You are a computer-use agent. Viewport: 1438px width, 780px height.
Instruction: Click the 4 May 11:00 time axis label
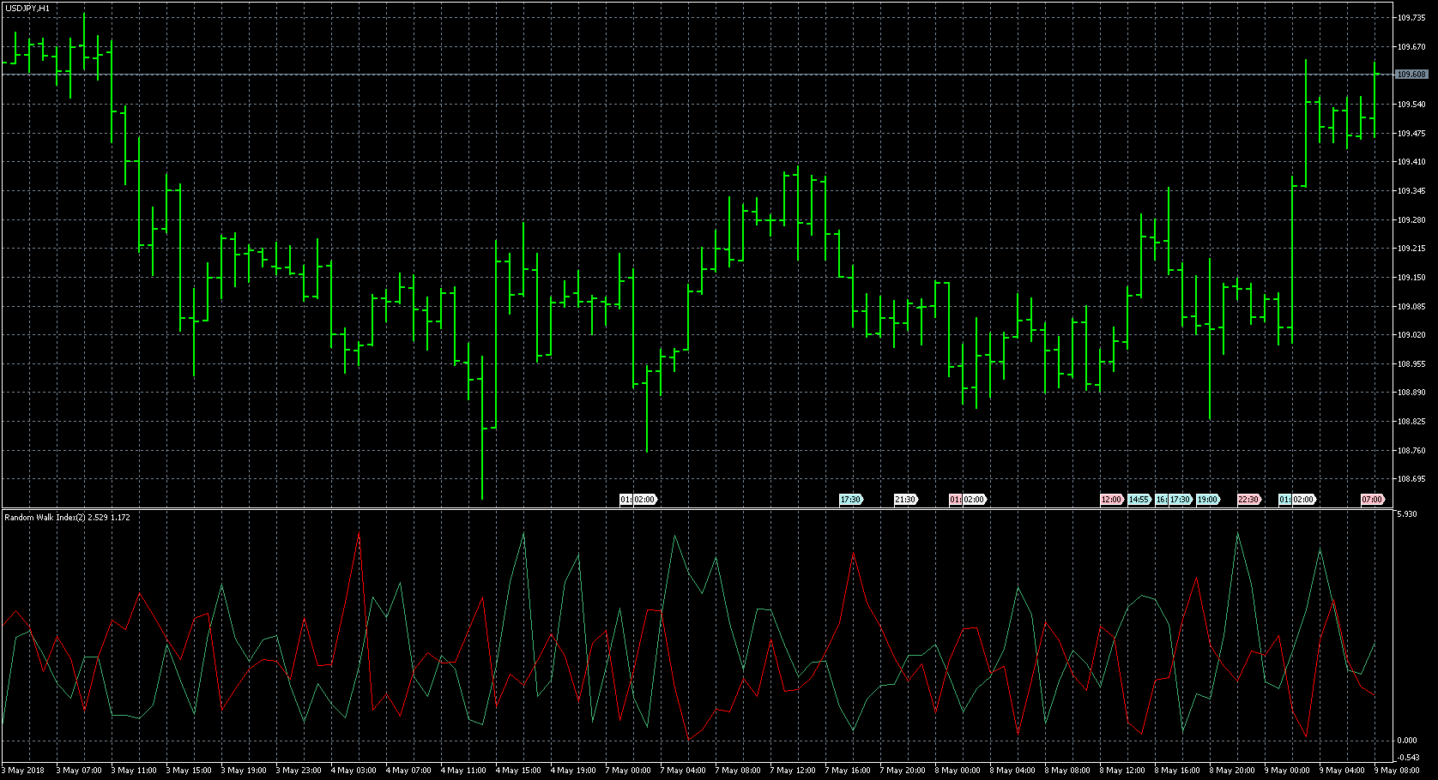click(465, 771)
